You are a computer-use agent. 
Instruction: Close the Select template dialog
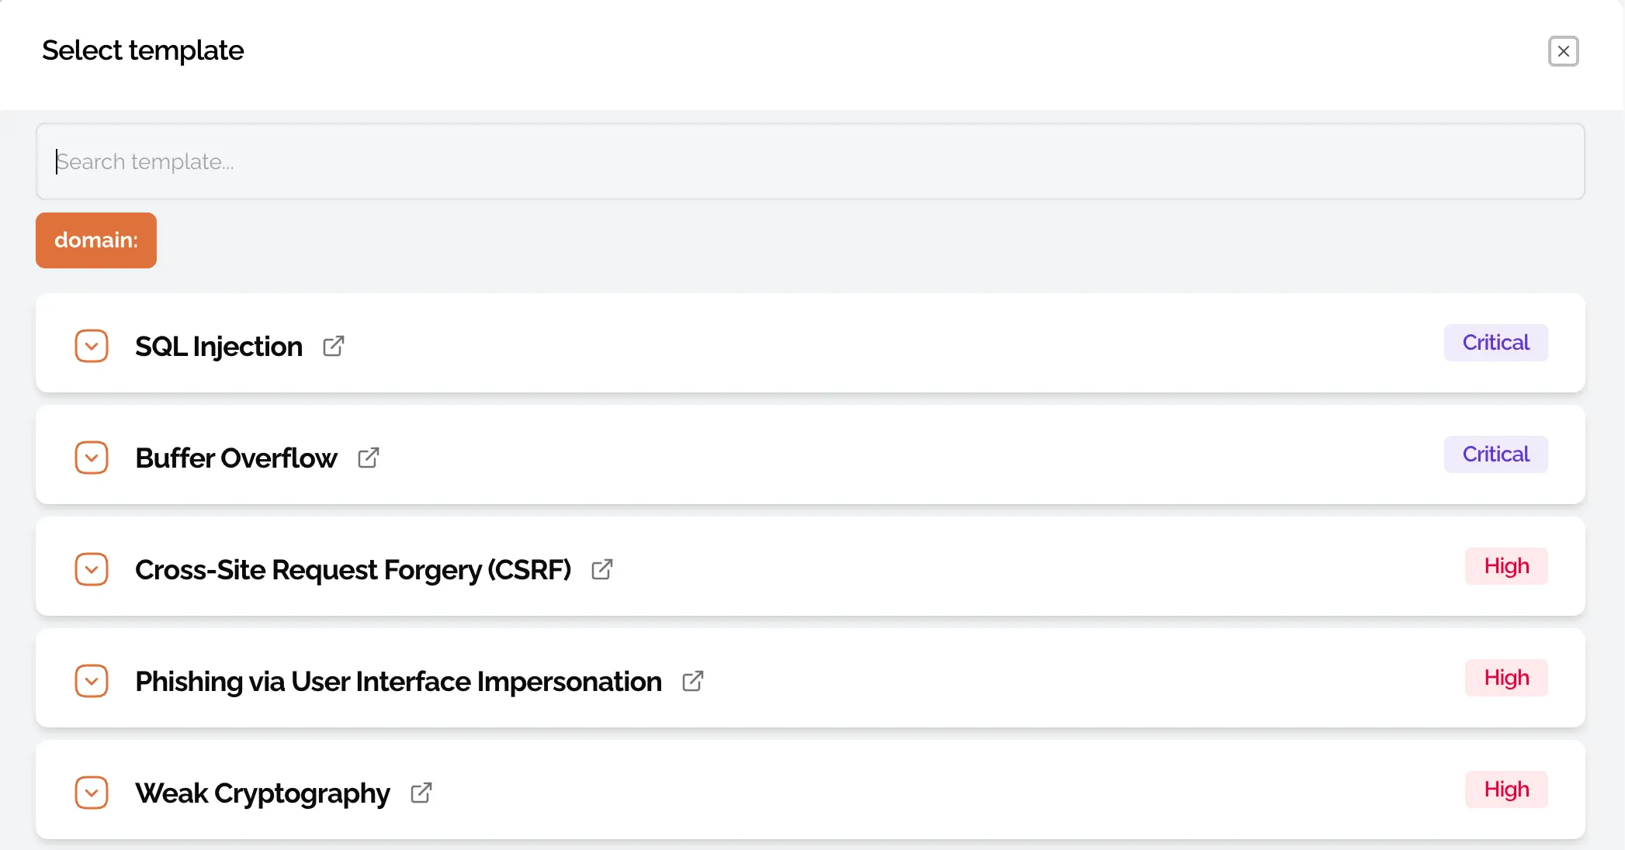pyautogui.click(x=1563, y=51)
